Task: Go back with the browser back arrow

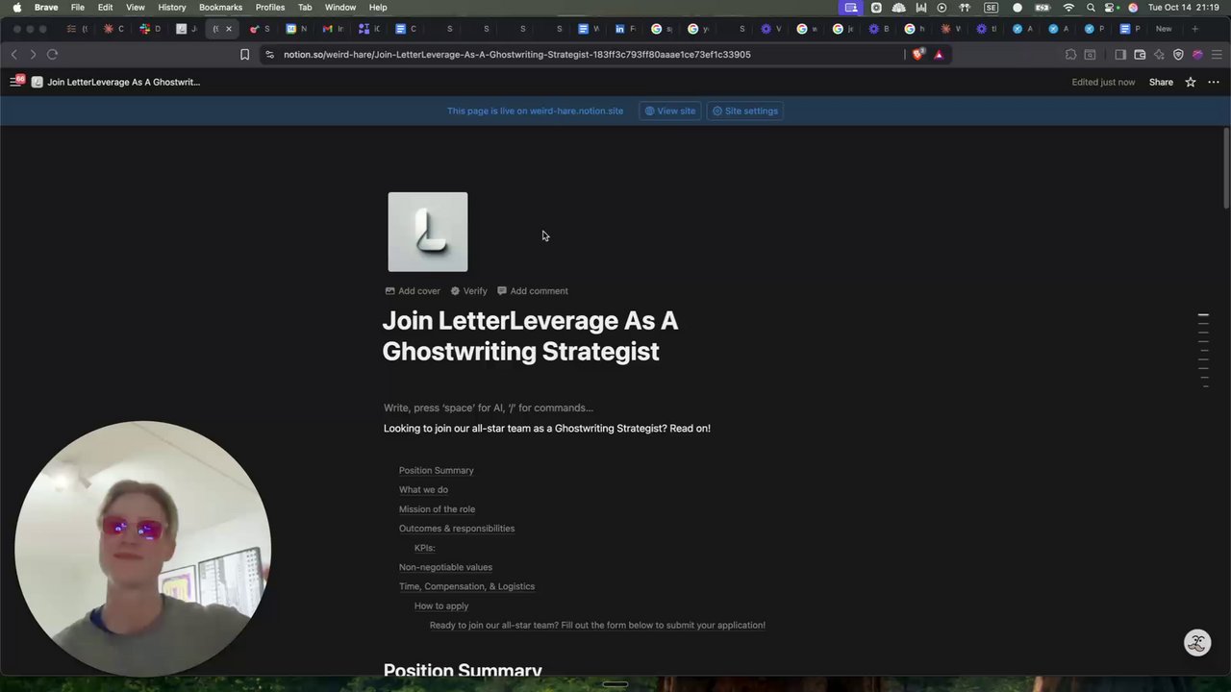Action: click(14, 55)
